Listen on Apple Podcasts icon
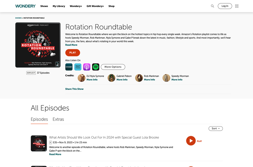The image size is (253, 167). click(x=87, y=67)
